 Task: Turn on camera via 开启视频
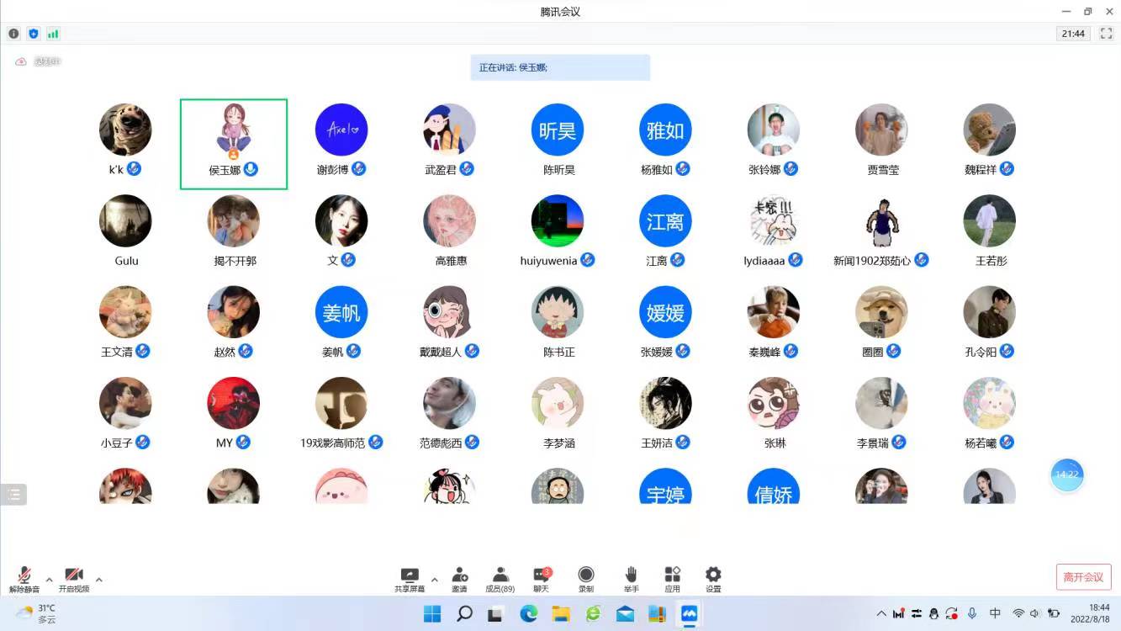(74, 579)
